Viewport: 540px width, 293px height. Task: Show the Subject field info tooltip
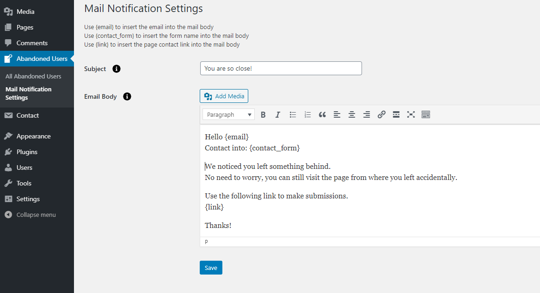pos(117,69)
